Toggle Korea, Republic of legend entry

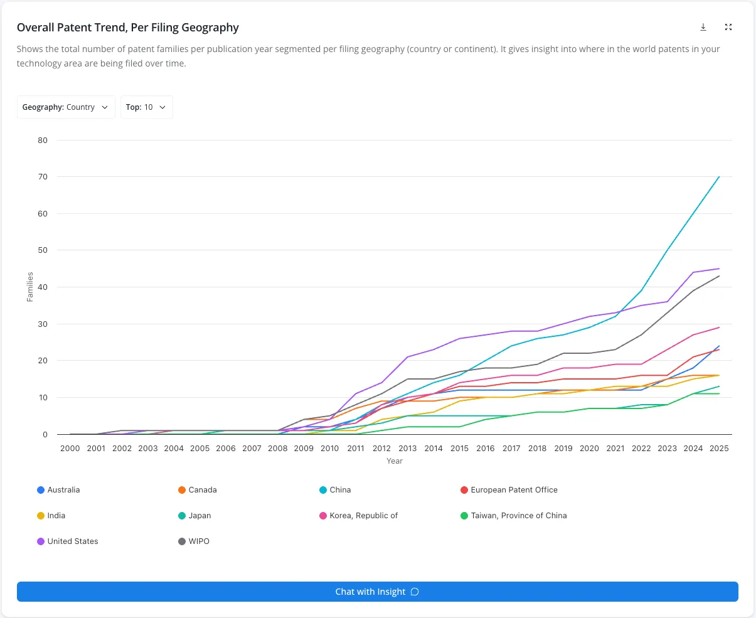point(359,516)
